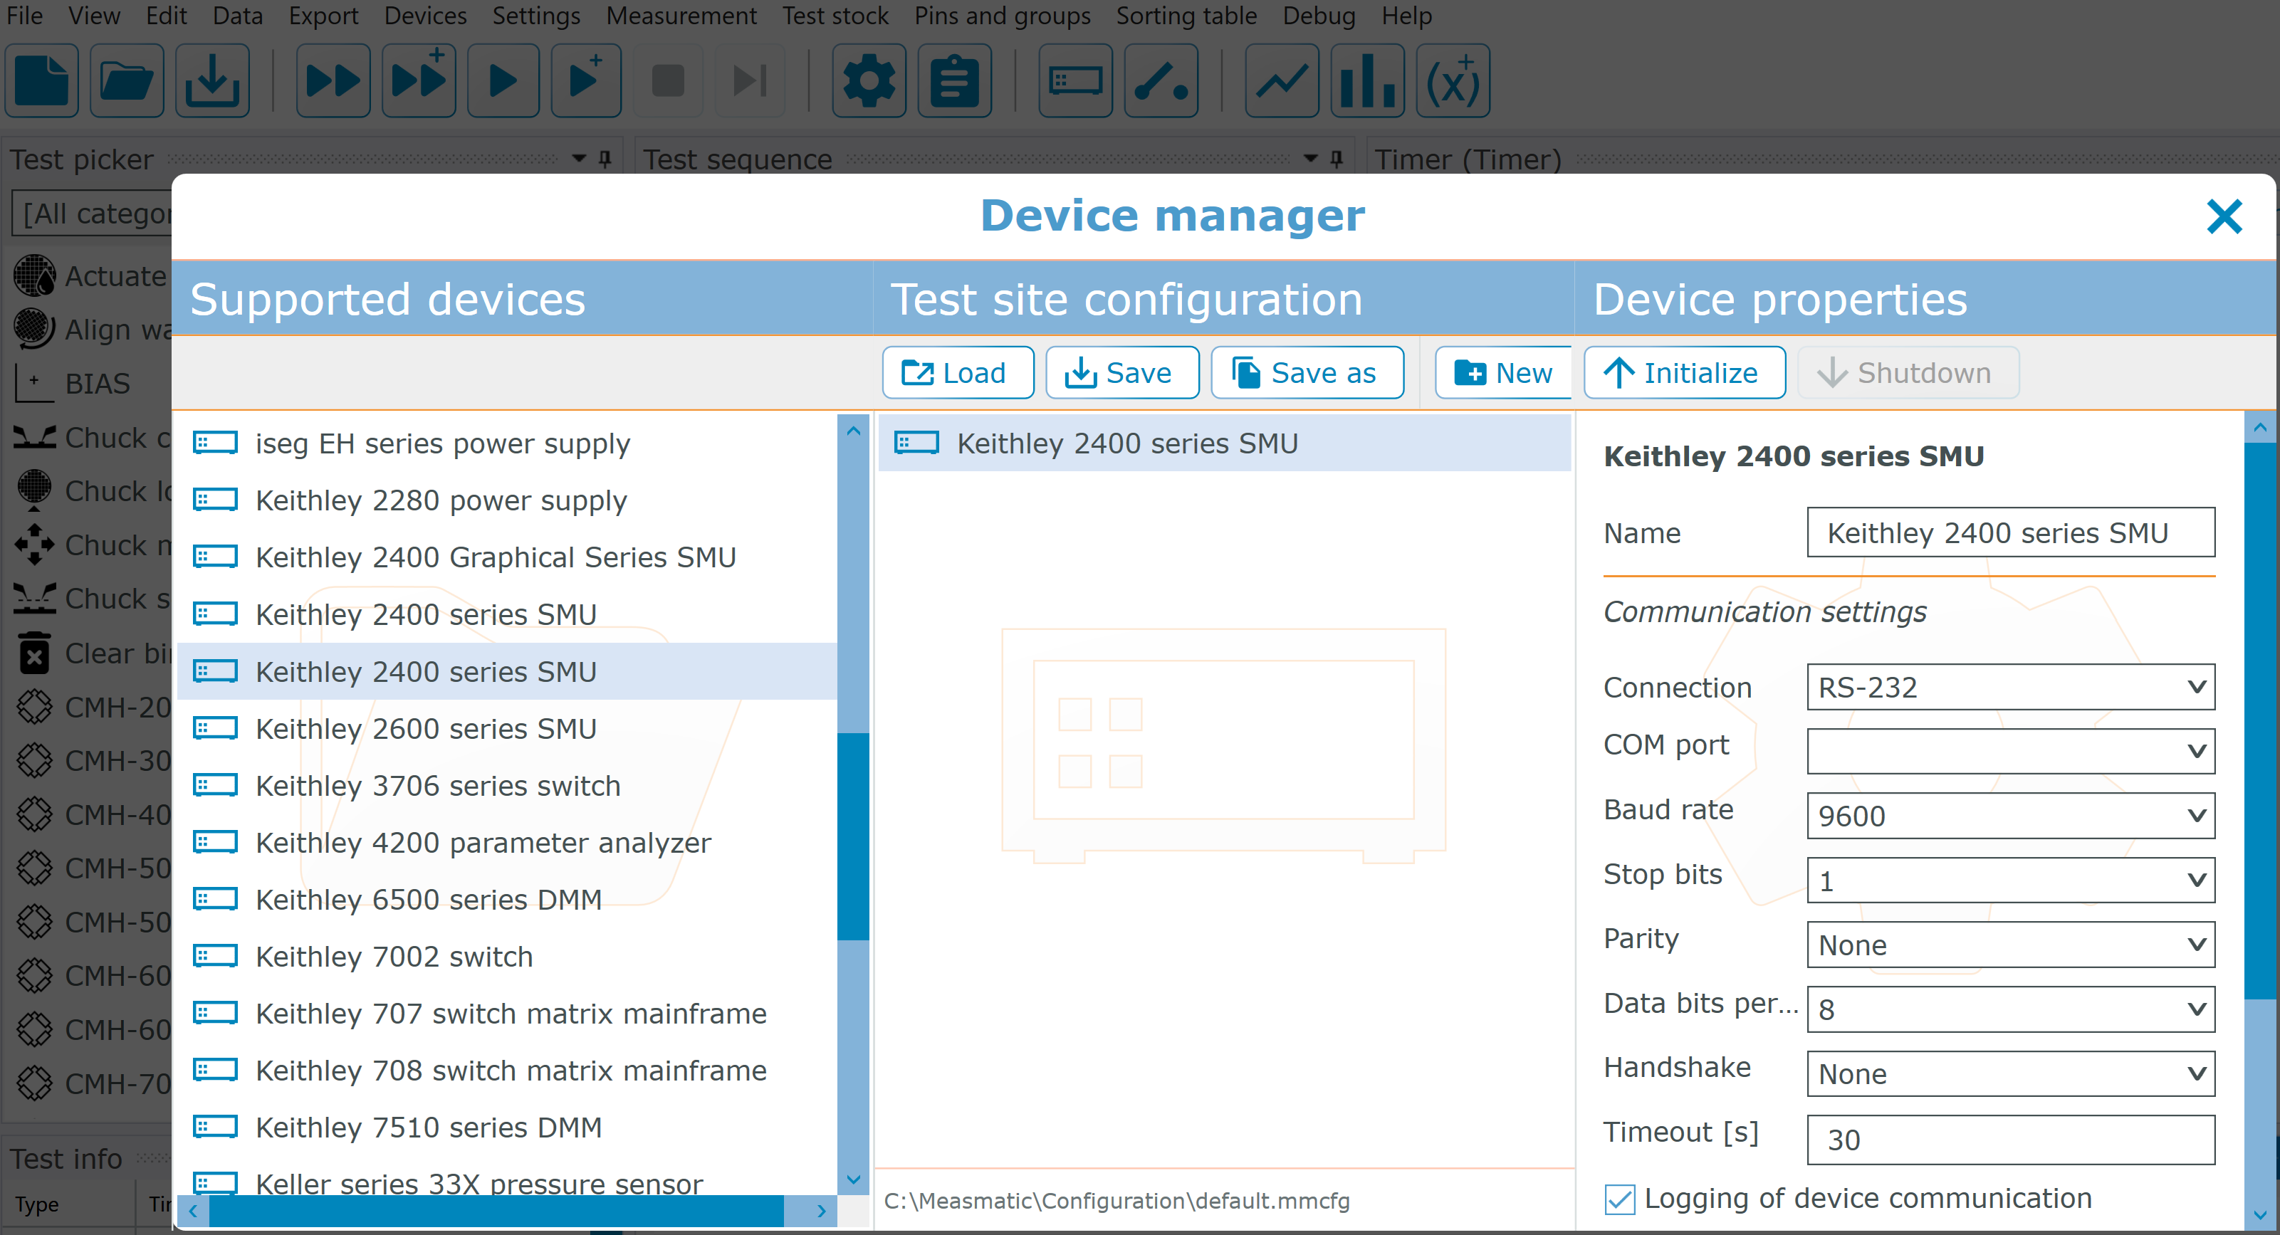
Task: Click the Timeout [s] input field
Action: pyautogui.click(x=2011, y=1140)
